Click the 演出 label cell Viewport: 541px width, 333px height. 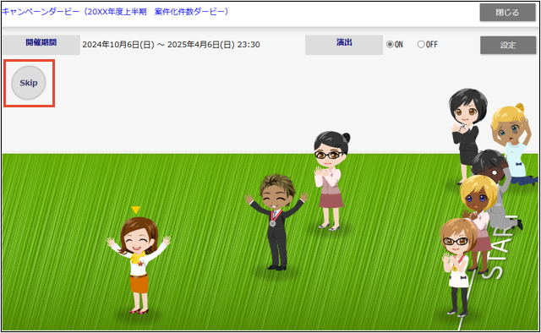coord(344,45)
